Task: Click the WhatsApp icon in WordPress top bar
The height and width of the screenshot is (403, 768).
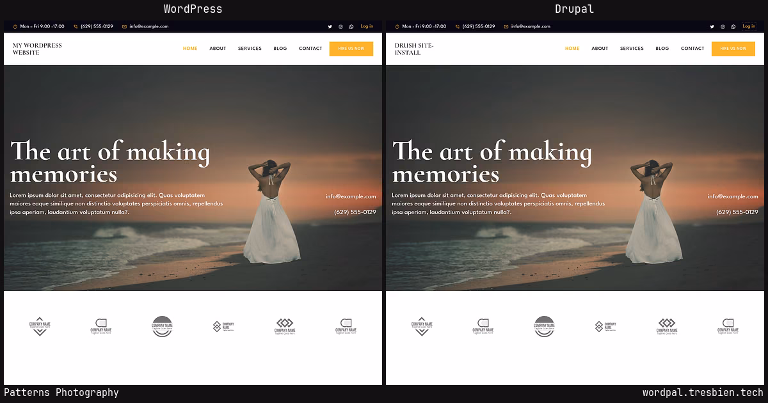Action: 351,27
